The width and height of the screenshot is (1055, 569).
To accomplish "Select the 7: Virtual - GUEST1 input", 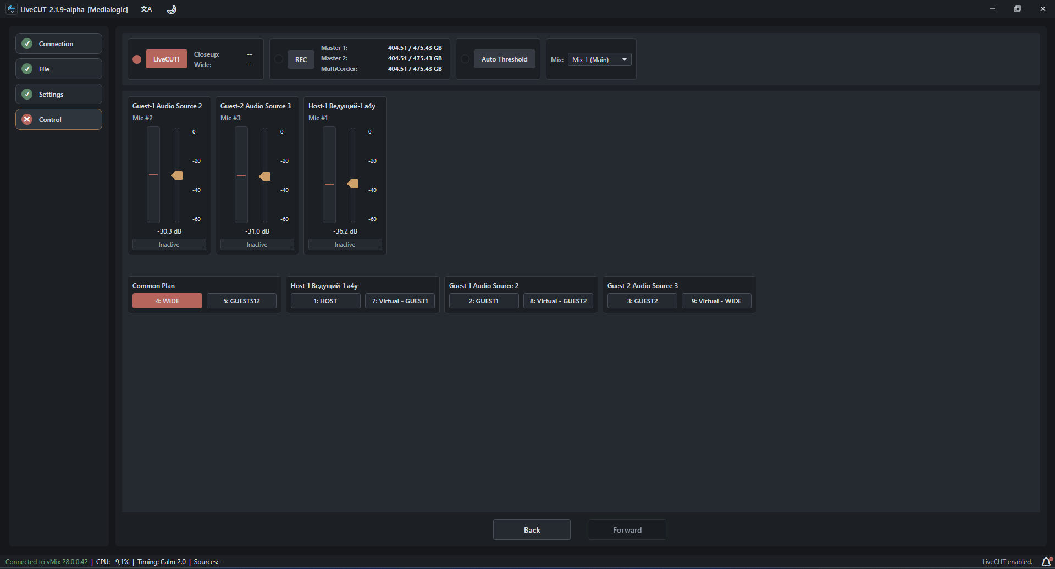I will (x=400, y=301).
